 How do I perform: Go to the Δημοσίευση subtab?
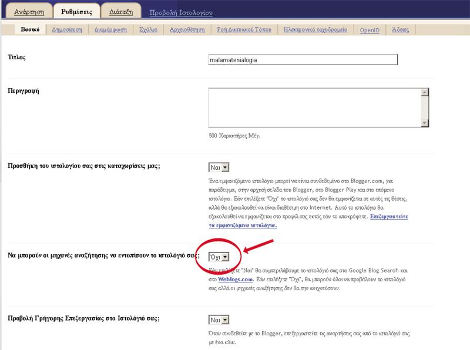coord(66,29)
